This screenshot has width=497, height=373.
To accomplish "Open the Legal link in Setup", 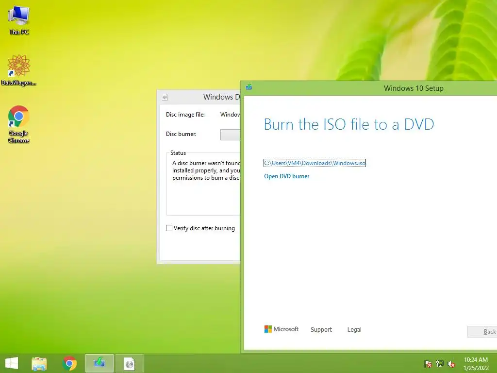I will click(x=354, y=330).
